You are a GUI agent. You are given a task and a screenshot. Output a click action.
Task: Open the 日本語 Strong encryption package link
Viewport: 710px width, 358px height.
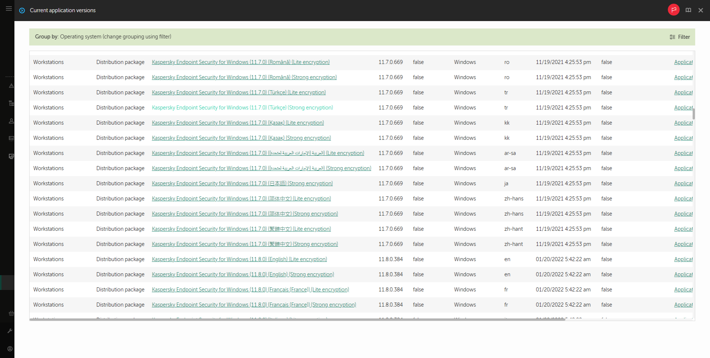click(x=242, y=183)
